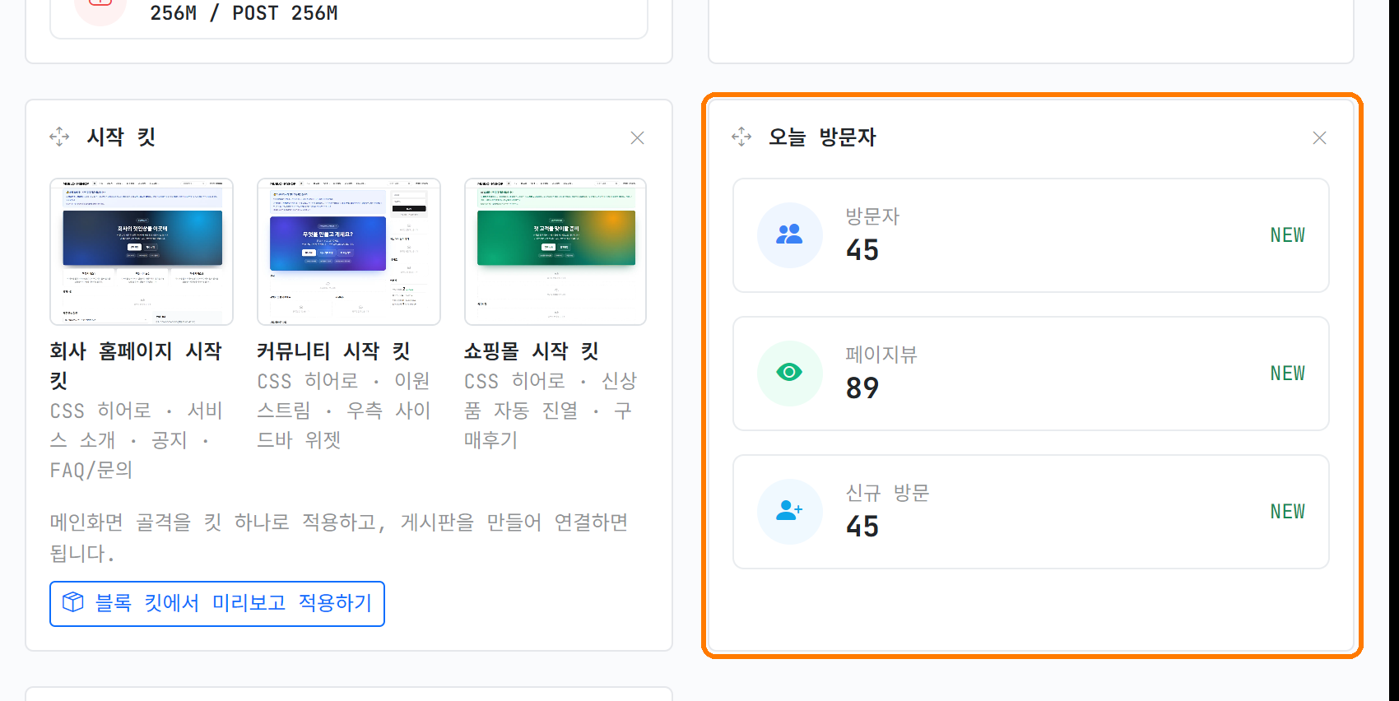This screenshot has width=1399, height=701.
Task: Open the 쇼핑몰 시작 킷 thumbnail
Action: pyautogui.click(x=555, y=252)
